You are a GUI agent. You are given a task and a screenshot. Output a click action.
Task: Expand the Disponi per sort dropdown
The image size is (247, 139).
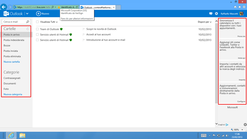pyautogui.click(x=205, y=22)
